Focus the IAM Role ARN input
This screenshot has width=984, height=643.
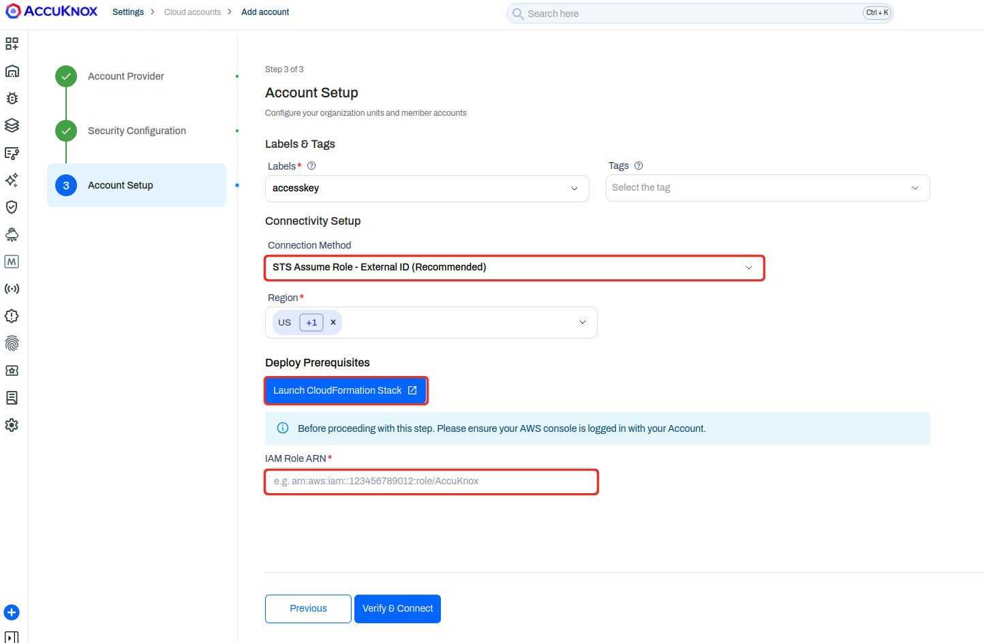pos(431,482)
